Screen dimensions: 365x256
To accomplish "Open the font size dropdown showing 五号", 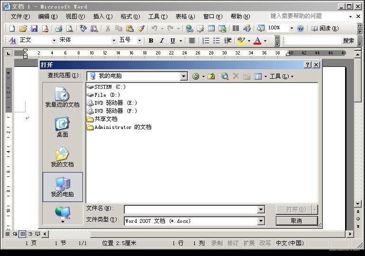I will point(139,40).
